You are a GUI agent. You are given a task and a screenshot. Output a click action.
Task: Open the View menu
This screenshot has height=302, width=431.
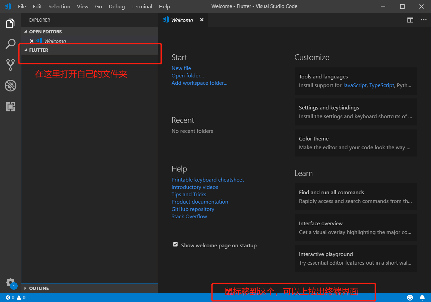pos(83,6)
